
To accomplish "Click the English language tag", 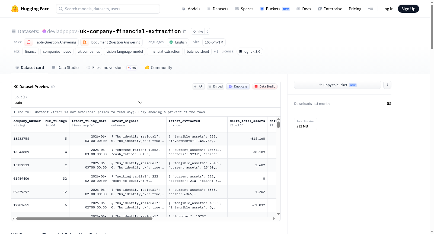I will tap(178, 42).
